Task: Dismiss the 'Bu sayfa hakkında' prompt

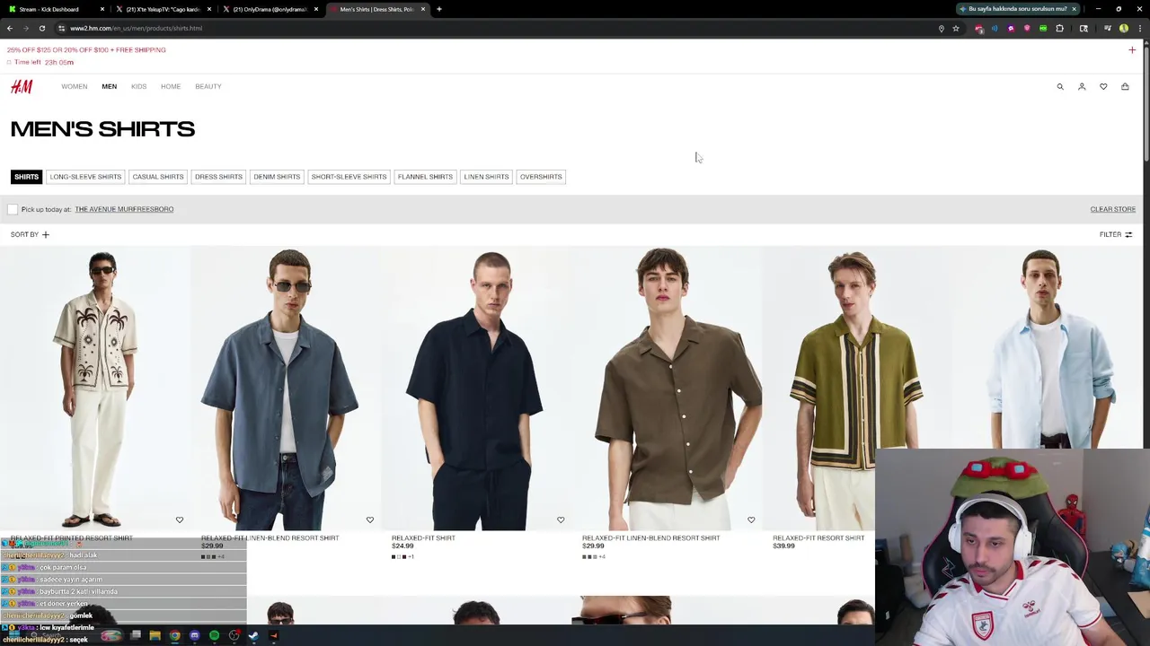Action: pyautogui.click(x=1074, y=9)
